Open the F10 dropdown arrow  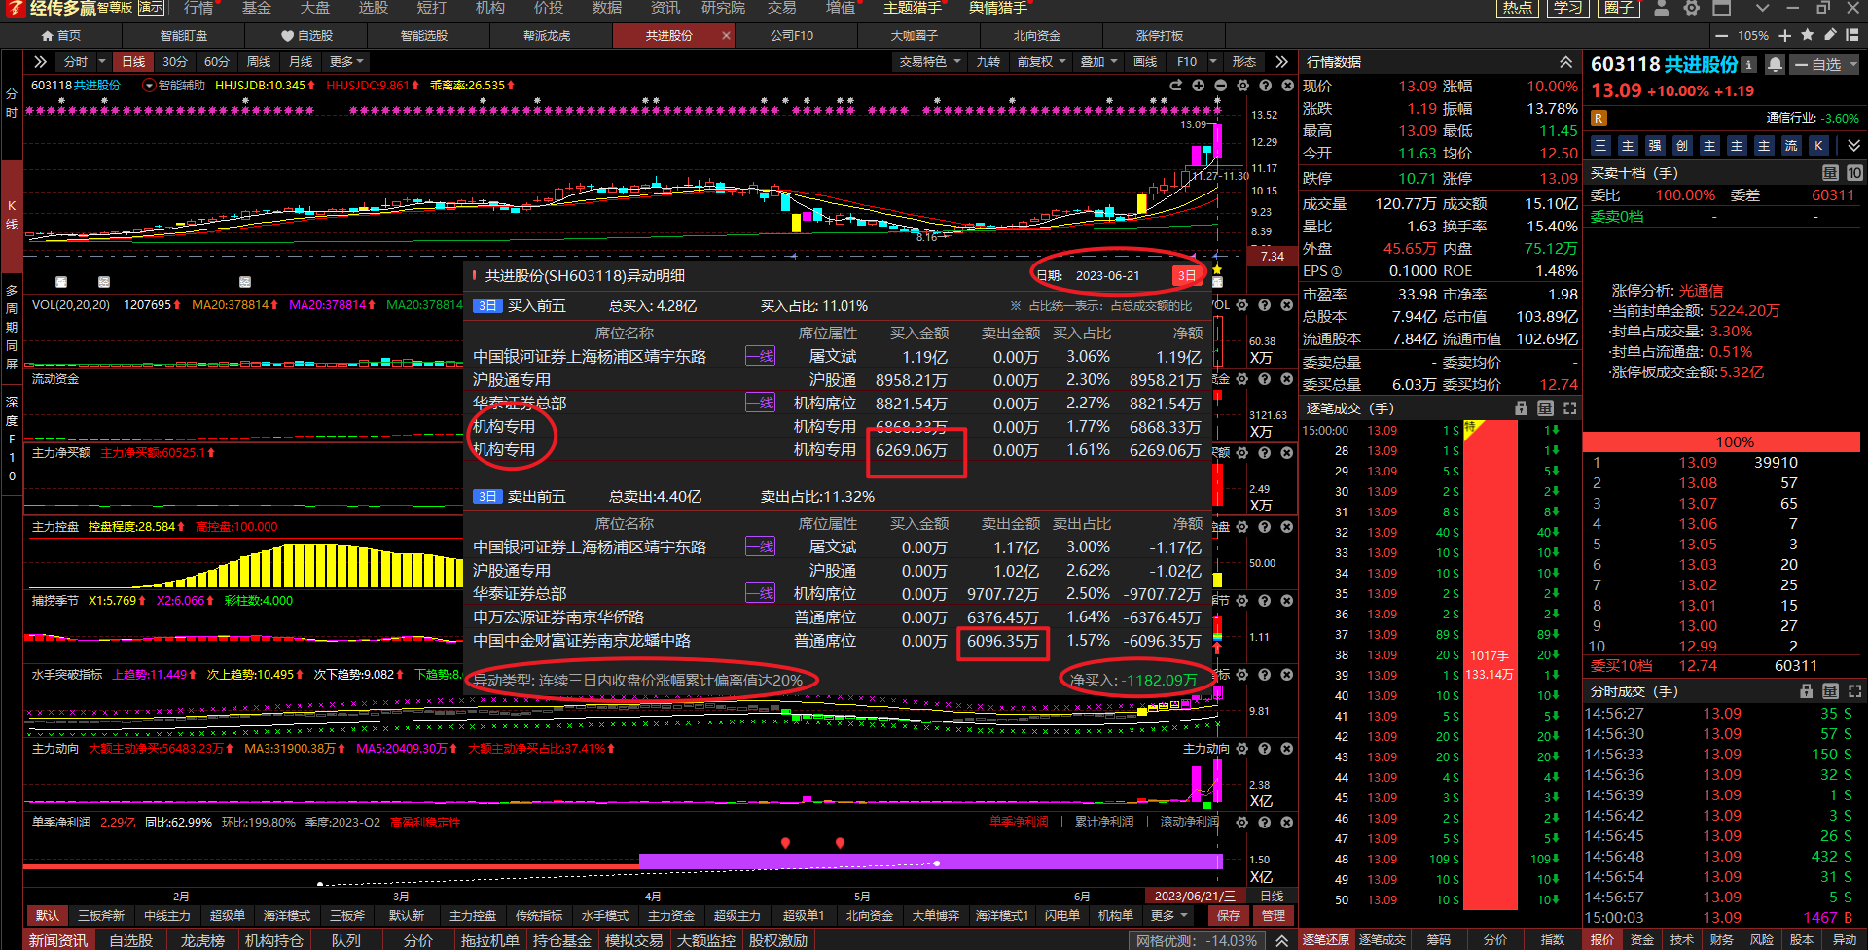click(x=1213, y=61)
